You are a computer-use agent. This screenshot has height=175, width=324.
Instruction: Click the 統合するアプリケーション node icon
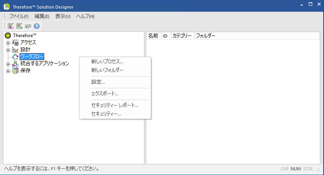(15, 64)
